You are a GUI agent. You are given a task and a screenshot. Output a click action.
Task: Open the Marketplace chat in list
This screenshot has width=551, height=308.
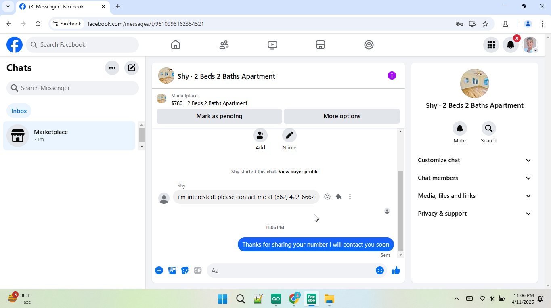click(69, 136)
